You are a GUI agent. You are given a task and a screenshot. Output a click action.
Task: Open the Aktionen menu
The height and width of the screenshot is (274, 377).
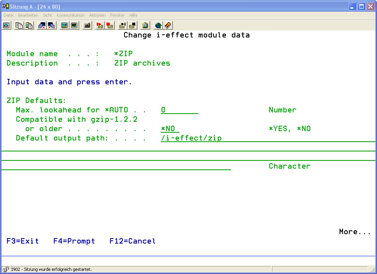pos(97,15)
